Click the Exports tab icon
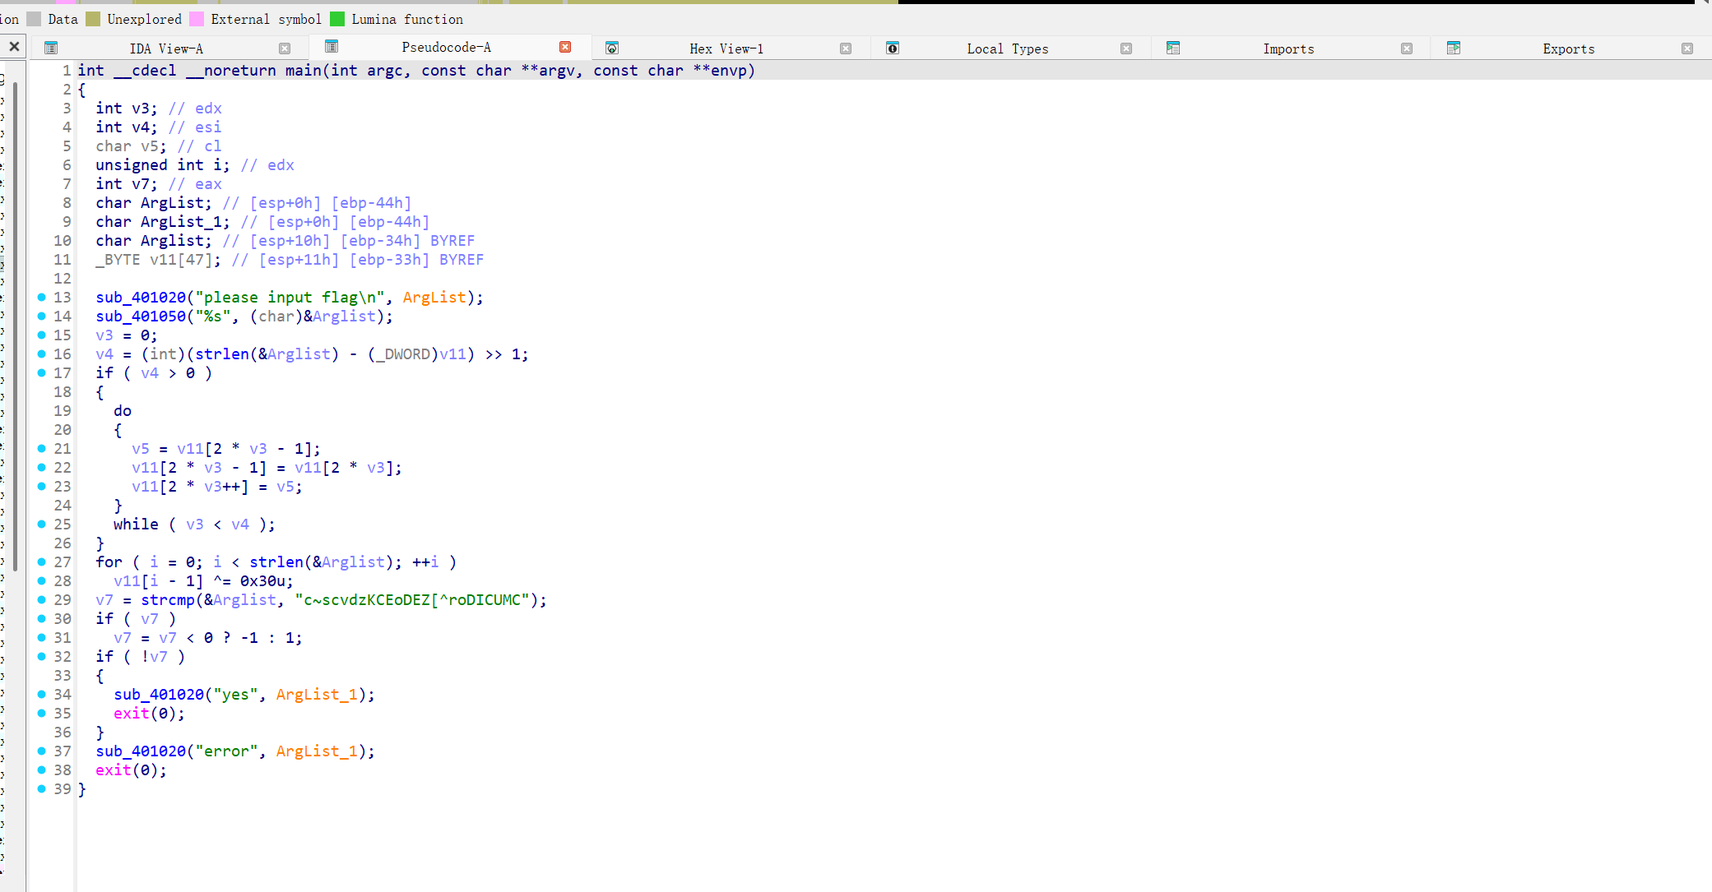This screenshot has height=892, width=1712. point(1454,49)
